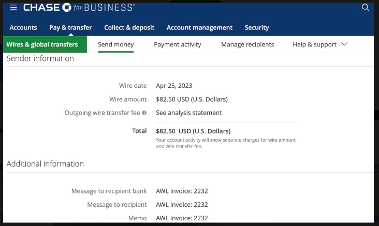Click the Chase for Business header title

79,7
